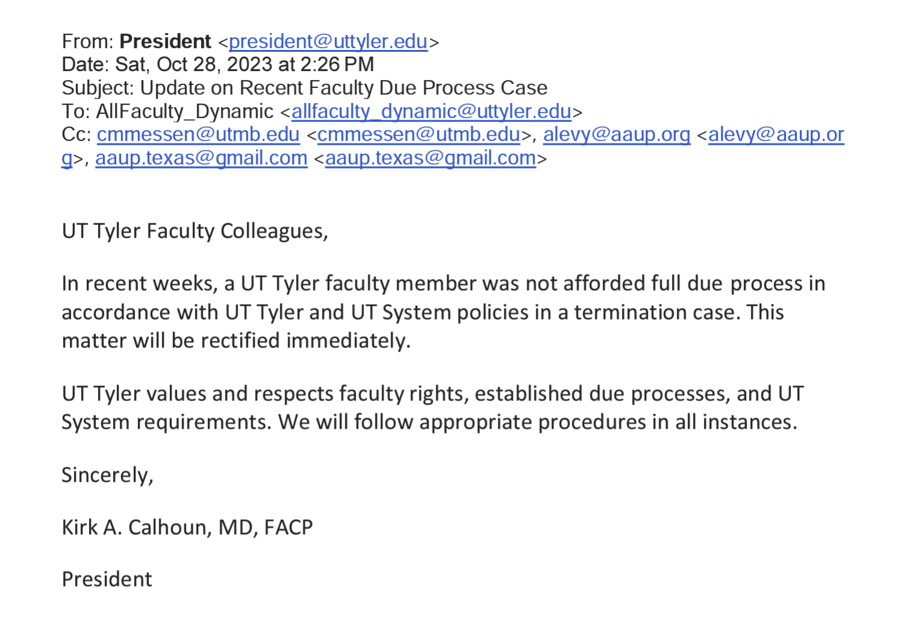Click the alevy@aaup.or link at line end
This screenshot has height=621, width=898.
point(776,134)
